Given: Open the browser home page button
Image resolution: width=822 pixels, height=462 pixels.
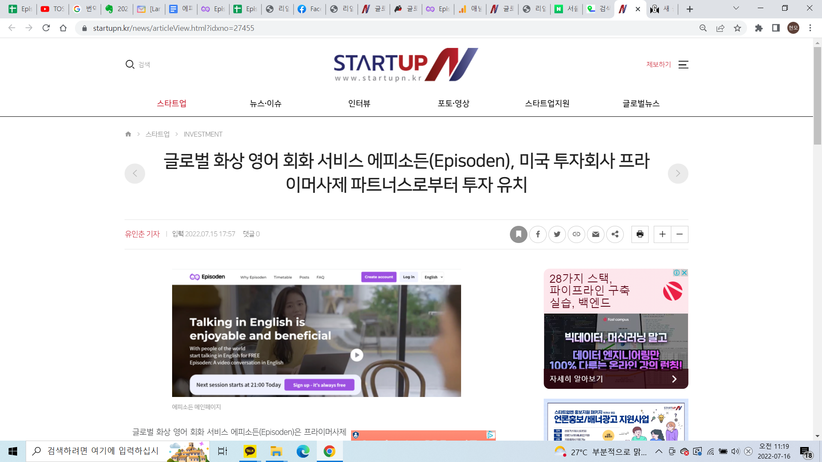Looking at the screenshot, I should click(x=63, y=28).
